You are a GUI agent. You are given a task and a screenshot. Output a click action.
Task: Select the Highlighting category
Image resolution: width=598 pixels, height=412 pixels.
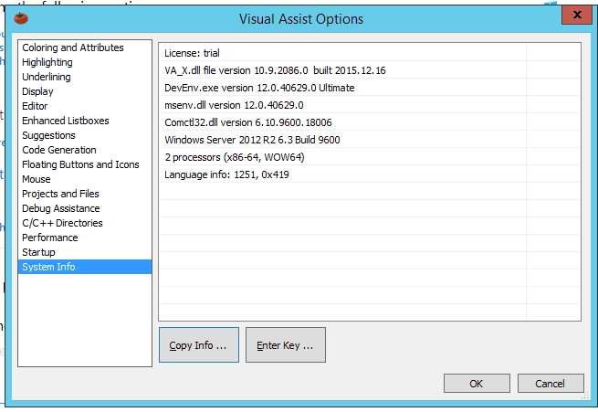click(x=85, y=62)
